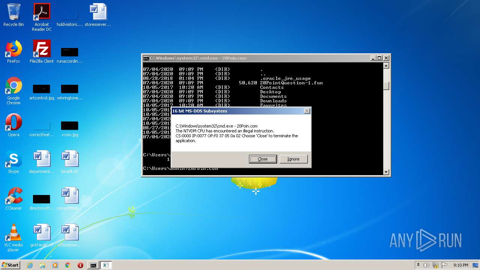Launch Google Chrome desktop shortcut
Image resolution: width=480 pixels, height=270 pixels.
13,91
